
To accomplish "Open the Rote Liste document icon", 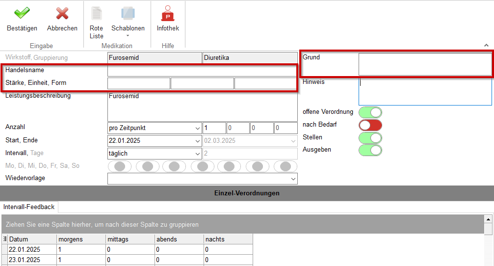I will pos(97,13).
